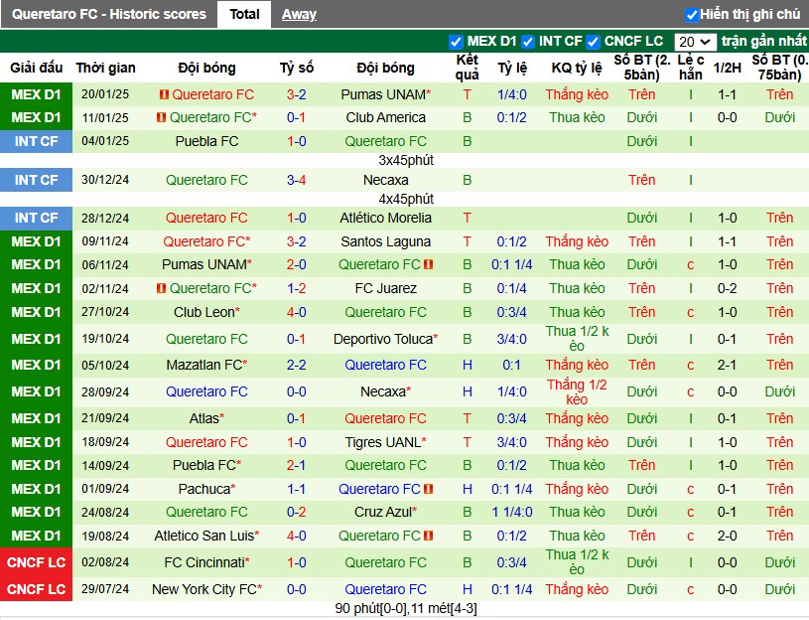Screen dimensions: 809x620
Task: Open the 3-2 score for 20/01/25 match
Action: click(x=297, y=94)
